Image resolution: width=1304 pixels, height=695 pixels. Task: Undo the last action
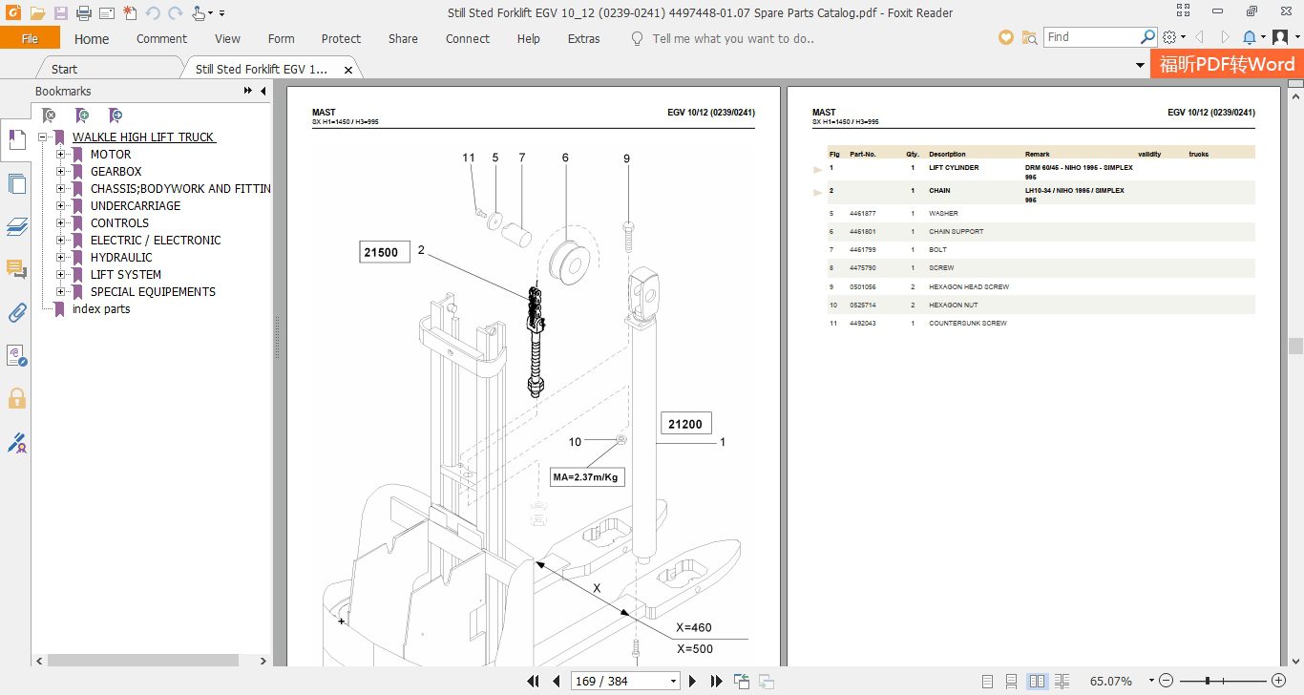pos(153,13)
